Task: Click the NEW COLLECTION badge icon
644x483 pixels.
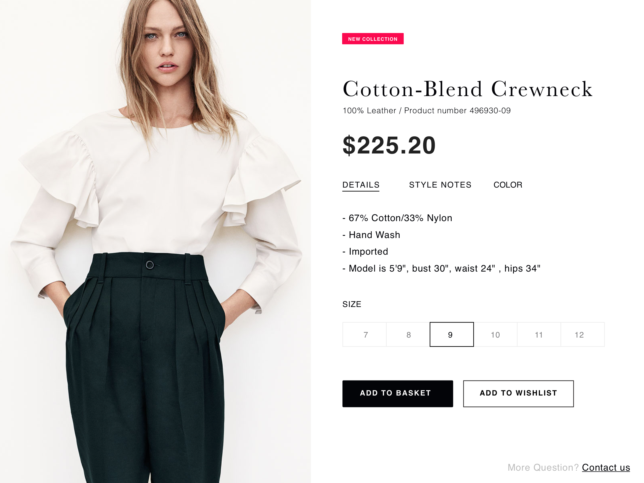Action: pos(373,39)
